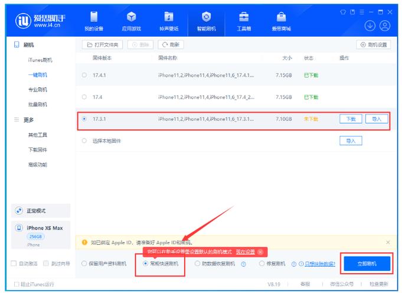Open 专业刷机 in the sidebar

(x=37, y=90)
